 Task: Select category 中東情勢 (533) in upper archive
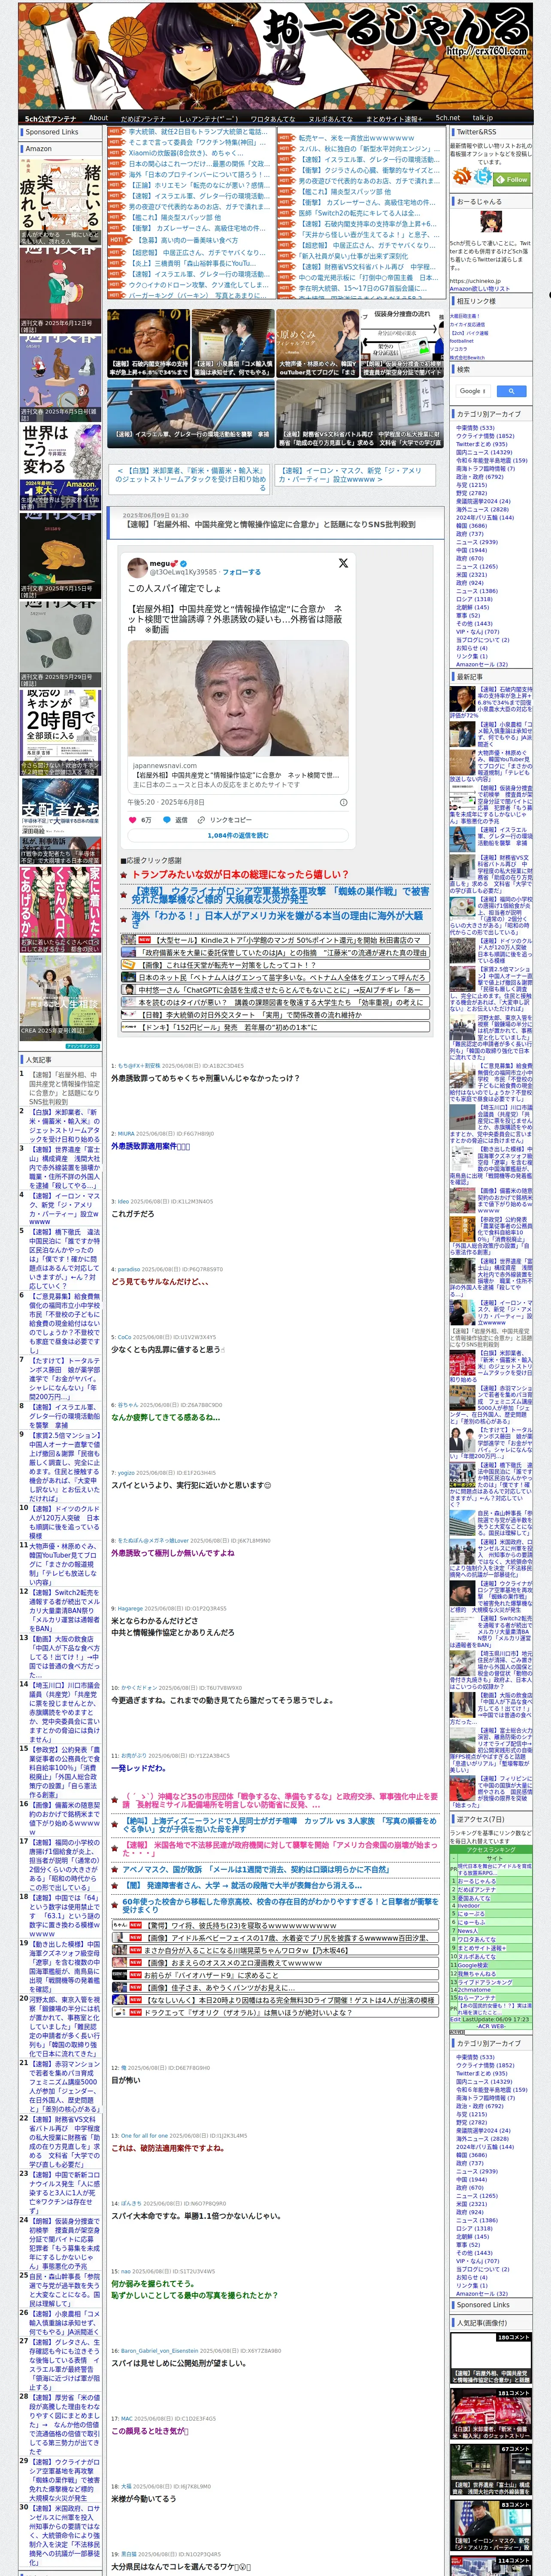(475, 427)
